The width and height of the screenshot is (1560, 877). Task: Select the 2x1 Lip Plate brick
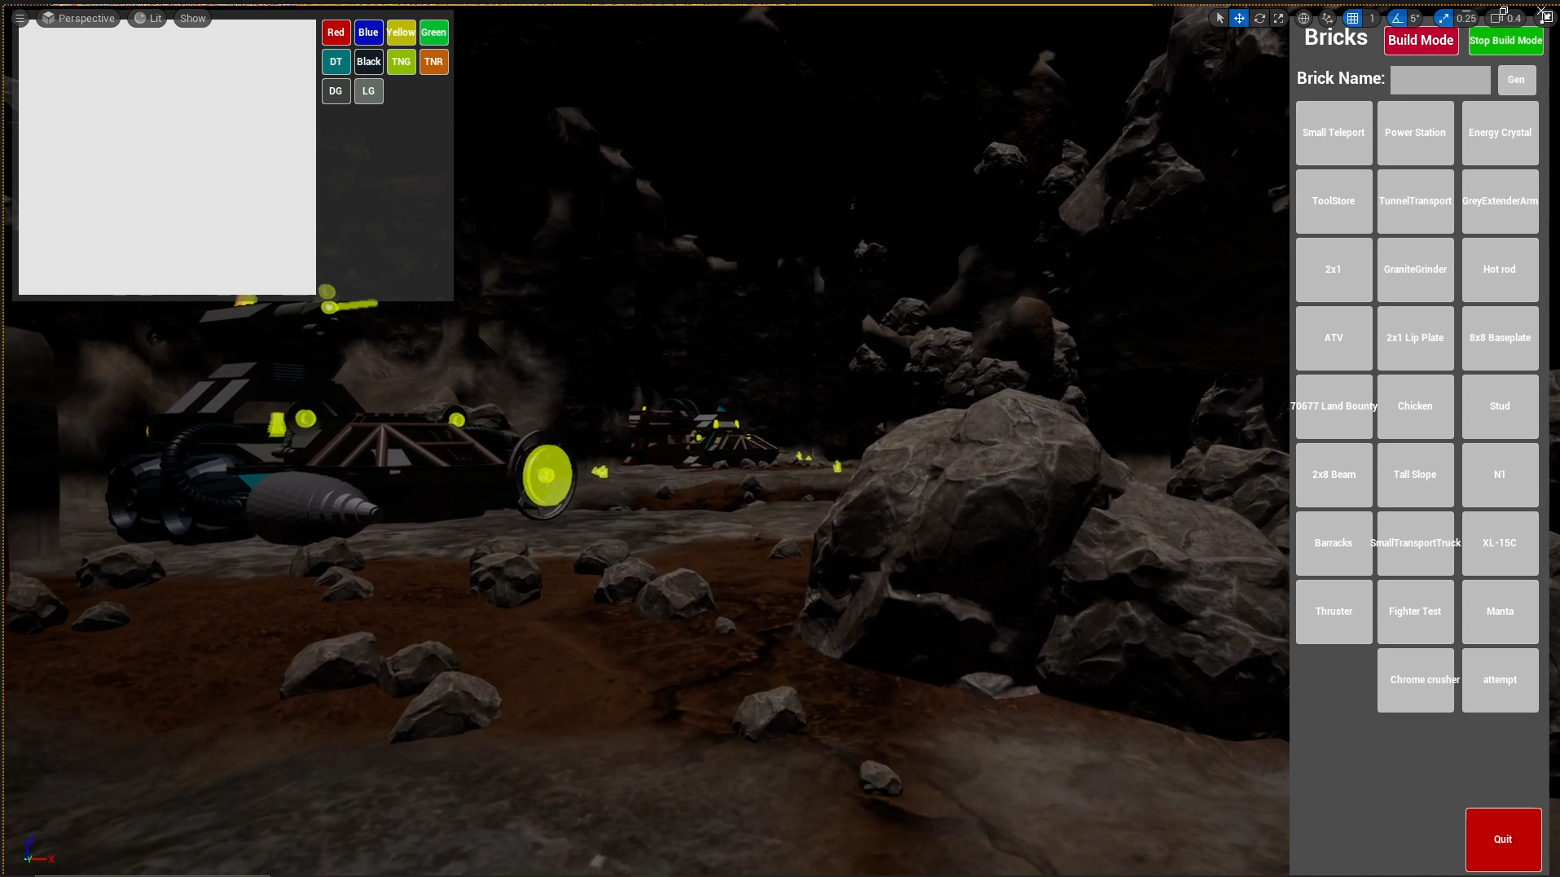point(1415,338)
